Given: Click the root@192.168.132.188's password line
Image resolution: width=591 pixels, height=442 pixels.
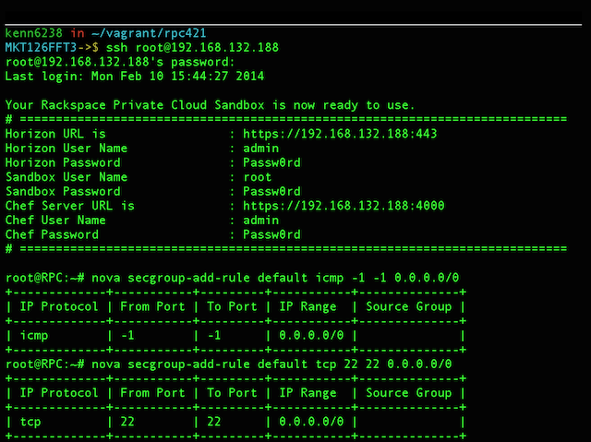Looking at the screenshot, I should pyautogui.click(x=120, y=62).
